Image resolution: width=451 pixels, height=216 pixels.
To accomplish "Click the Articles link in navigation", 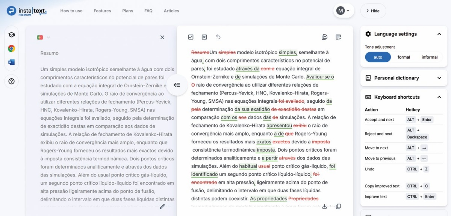I will pos(171,11).
